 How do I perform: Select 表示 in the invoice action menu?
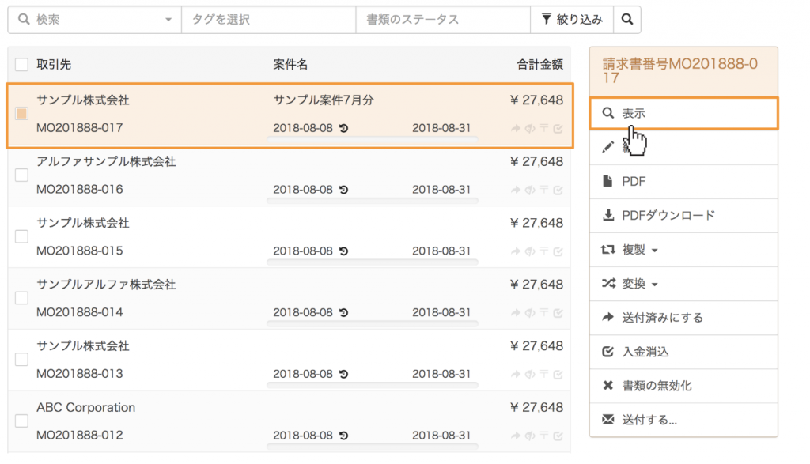click(683, 114)
